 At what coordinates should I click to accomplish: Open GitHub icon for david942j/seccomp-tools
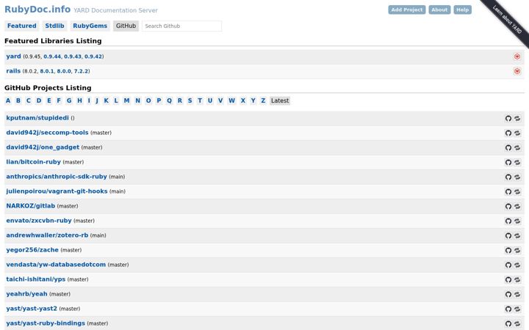click(x=508, y=133)
